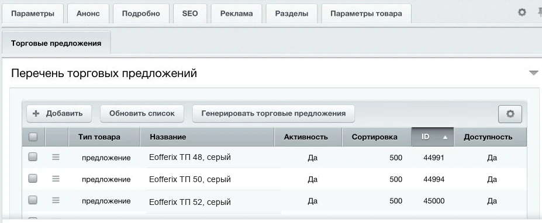
Task: Switch to the Анонс tab
Action: tap(88, 14)
